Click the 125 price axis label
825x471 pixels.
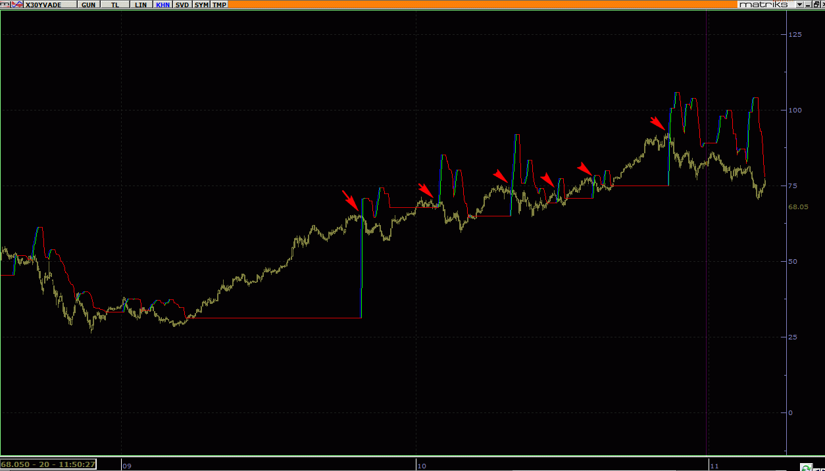tap(795, 34)
